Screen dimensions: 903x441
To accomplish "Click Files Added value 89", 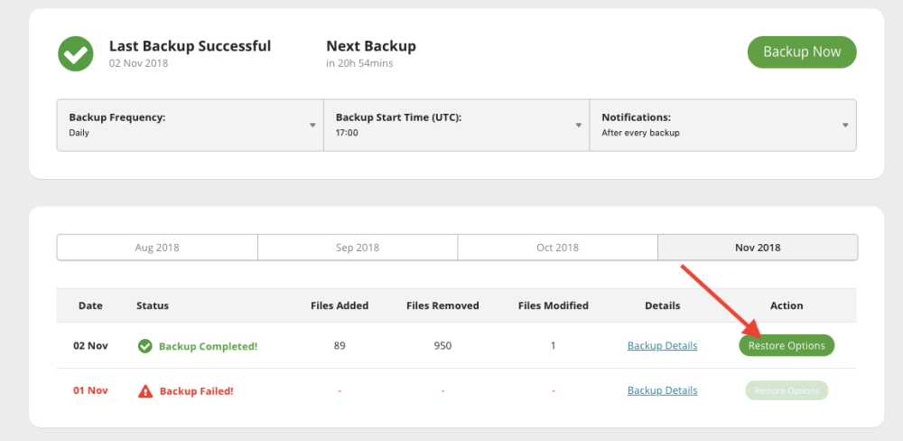I will pyautogui.click(x=340, y=346).
